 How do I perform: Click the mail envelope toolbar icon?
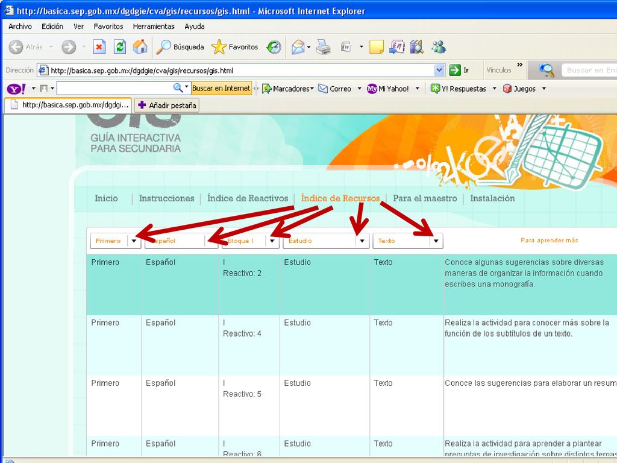click(298, 47)
